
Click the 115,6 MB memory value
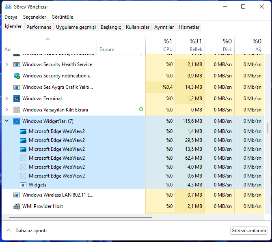tap(192, 121)
